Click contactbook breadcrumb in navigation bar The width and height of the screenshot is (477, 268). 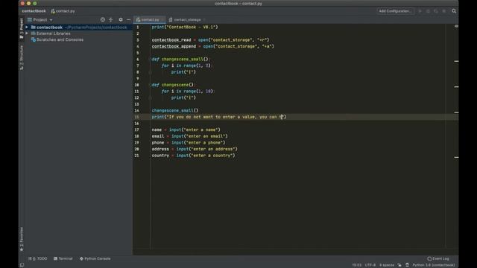34,11
